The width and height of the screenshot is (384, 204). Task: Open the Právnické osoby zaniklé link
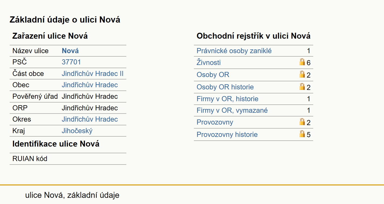(234, 51)
